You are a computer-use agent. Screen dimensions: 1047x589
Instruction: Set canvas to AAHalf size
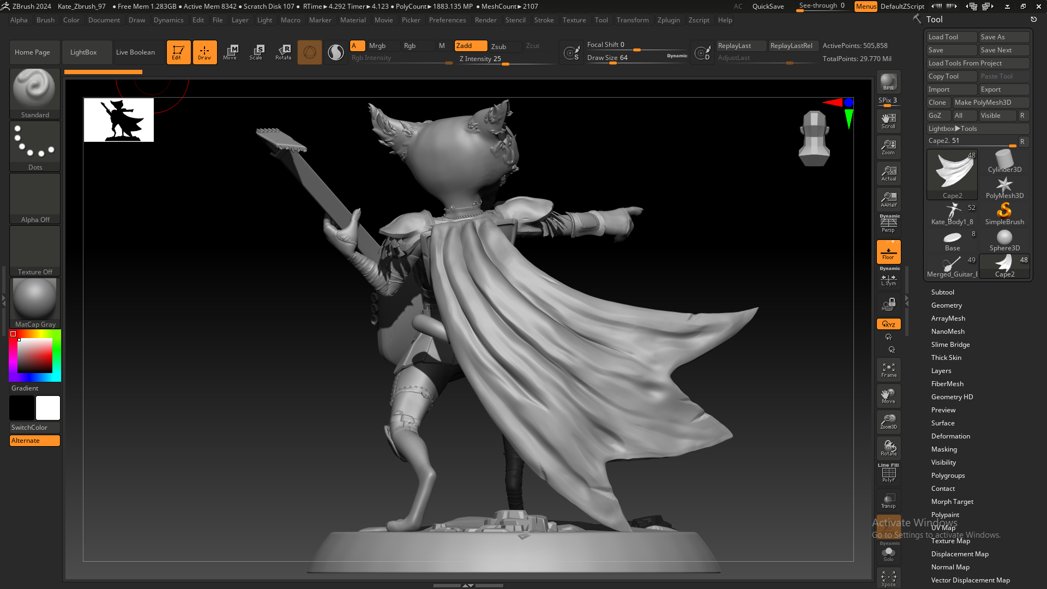(x=888, y=200)
